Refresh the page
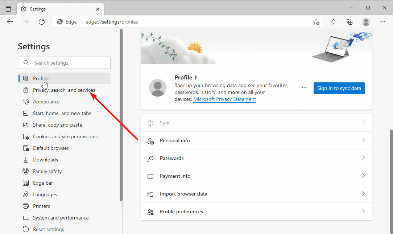Image resolution: width=393 pixels, height=234 pixels. click(42, 22)
